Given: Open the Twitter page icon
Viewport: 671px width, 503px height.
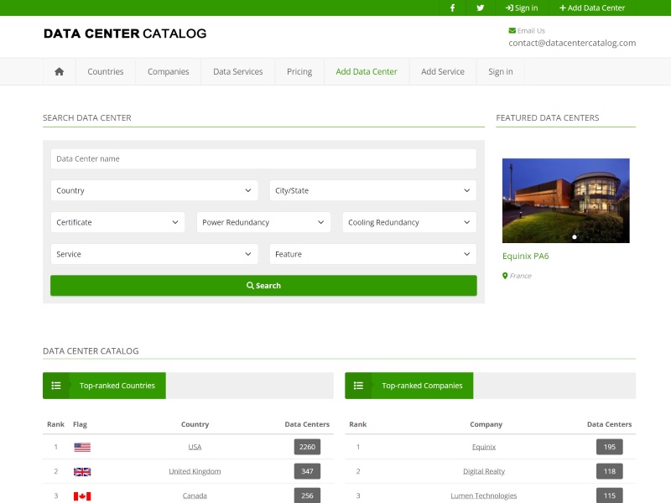Looking at the screenshot, I should (x=480, y=8).
